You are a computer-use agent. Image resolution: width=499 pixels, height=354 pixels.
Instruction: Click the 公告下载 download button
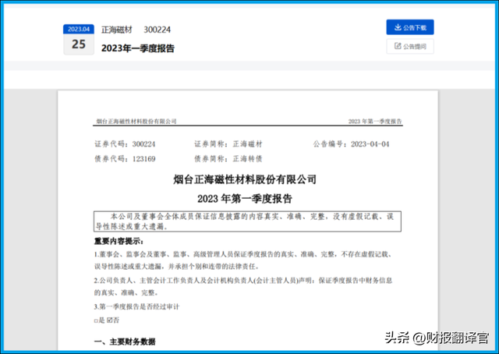(410, 27)
